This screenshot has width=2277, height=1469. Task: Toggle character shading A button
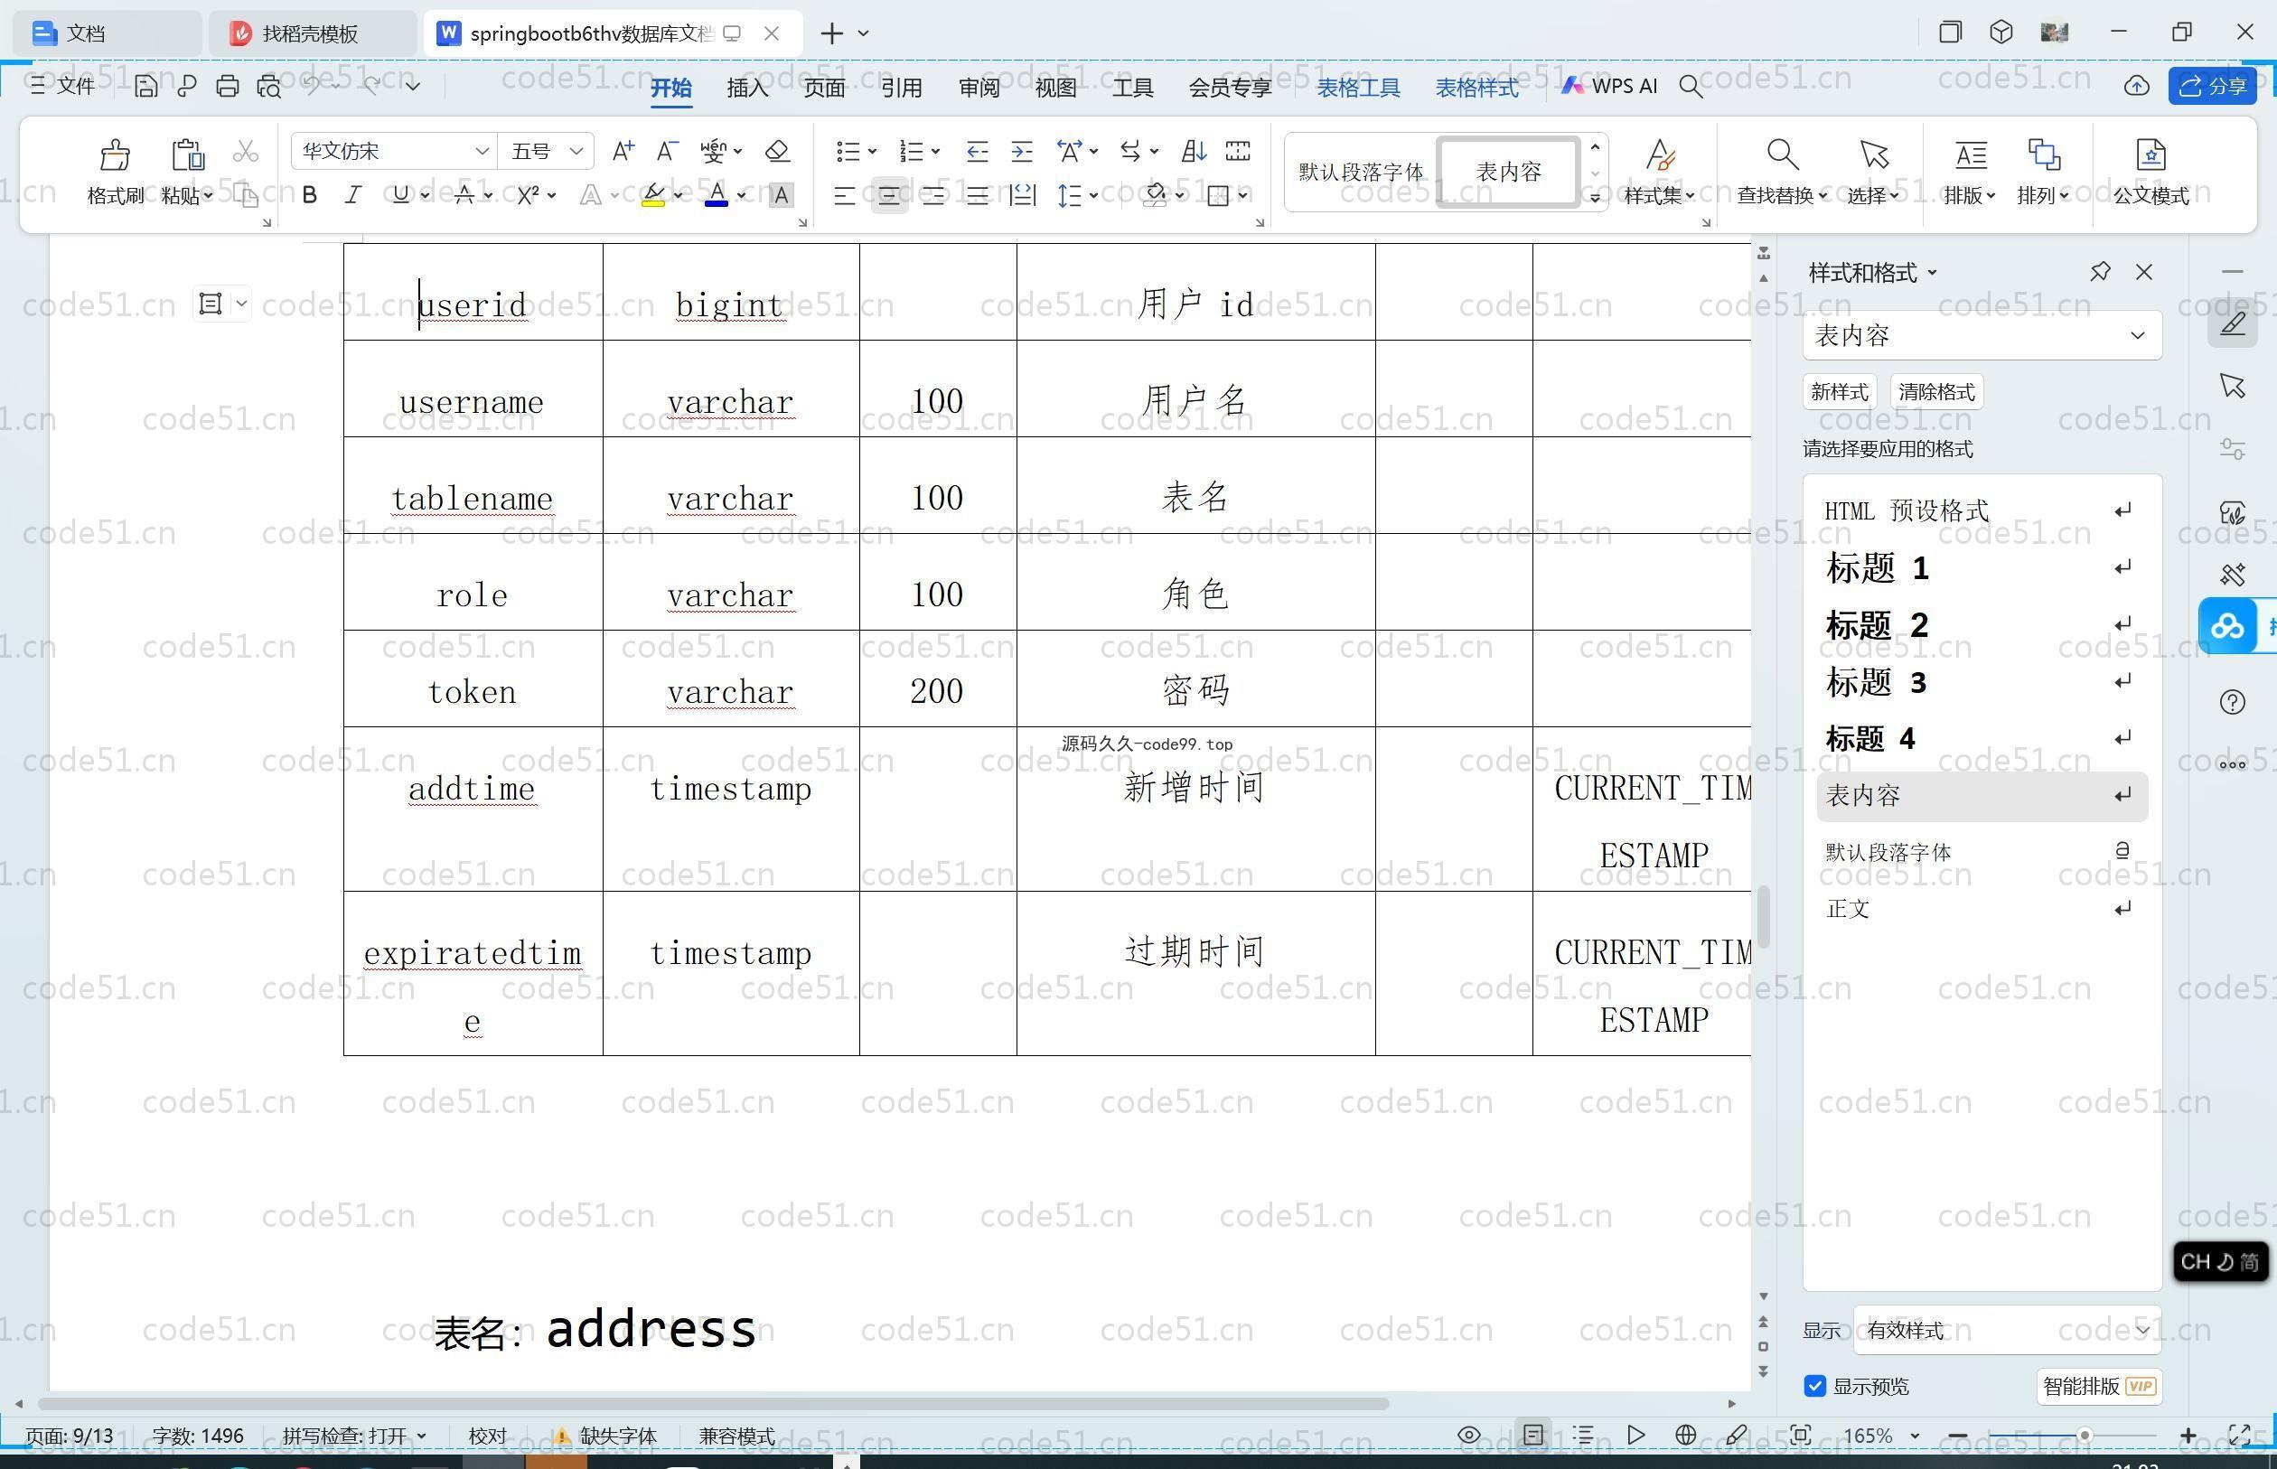coord(781,194)
